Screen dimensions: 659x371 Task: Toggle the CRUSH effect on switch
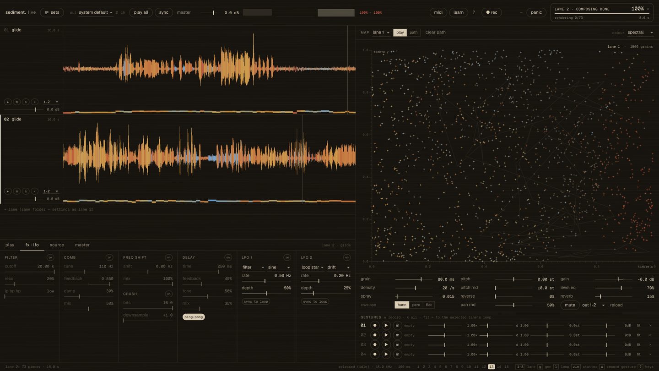pyautogui.click(x=169, y=294)
